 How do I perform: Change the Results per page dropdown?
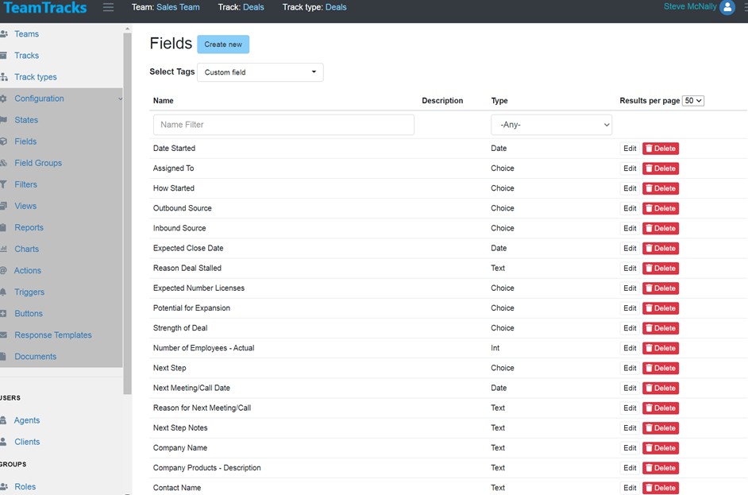pyautogui.click(x=693, y=101)
